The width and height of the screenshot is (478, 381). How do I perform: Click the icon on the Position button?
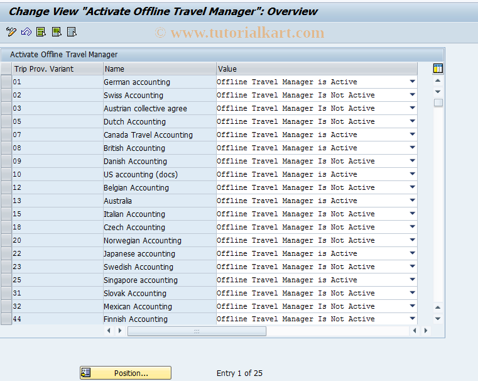85,373
